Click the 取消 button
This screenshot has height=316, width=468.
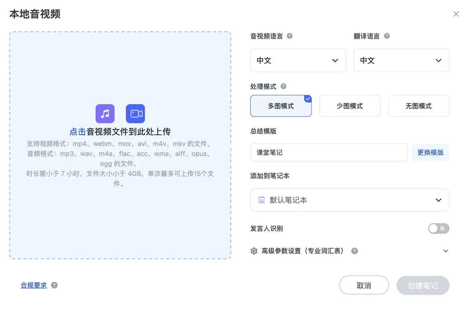tap(364, 285)
